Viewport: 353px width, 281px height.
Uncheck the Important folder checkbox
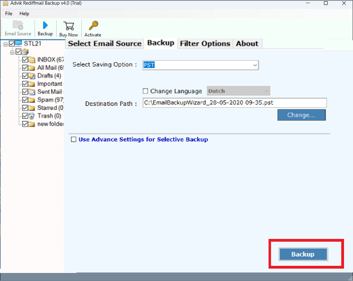tap(25, 84)
